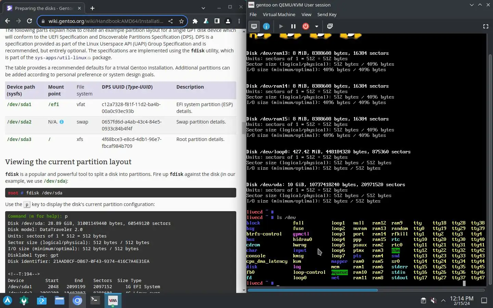Click the Disk /dev/loop0 line in console
The width and height of the screenshot is (493, 308).
[x=328, y=152]
